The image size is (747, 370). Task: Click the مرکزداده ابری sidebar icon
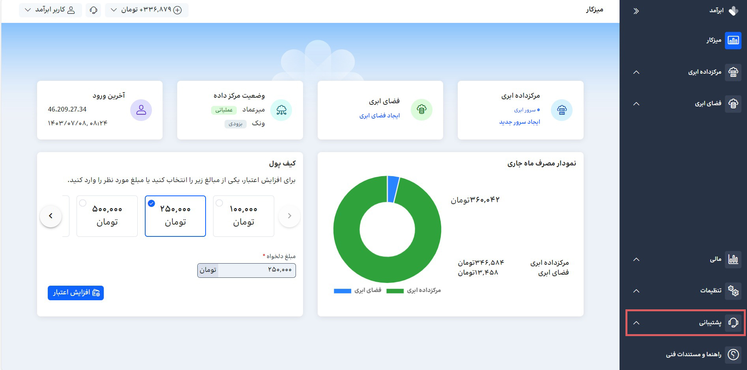click(x=733, y=72)
